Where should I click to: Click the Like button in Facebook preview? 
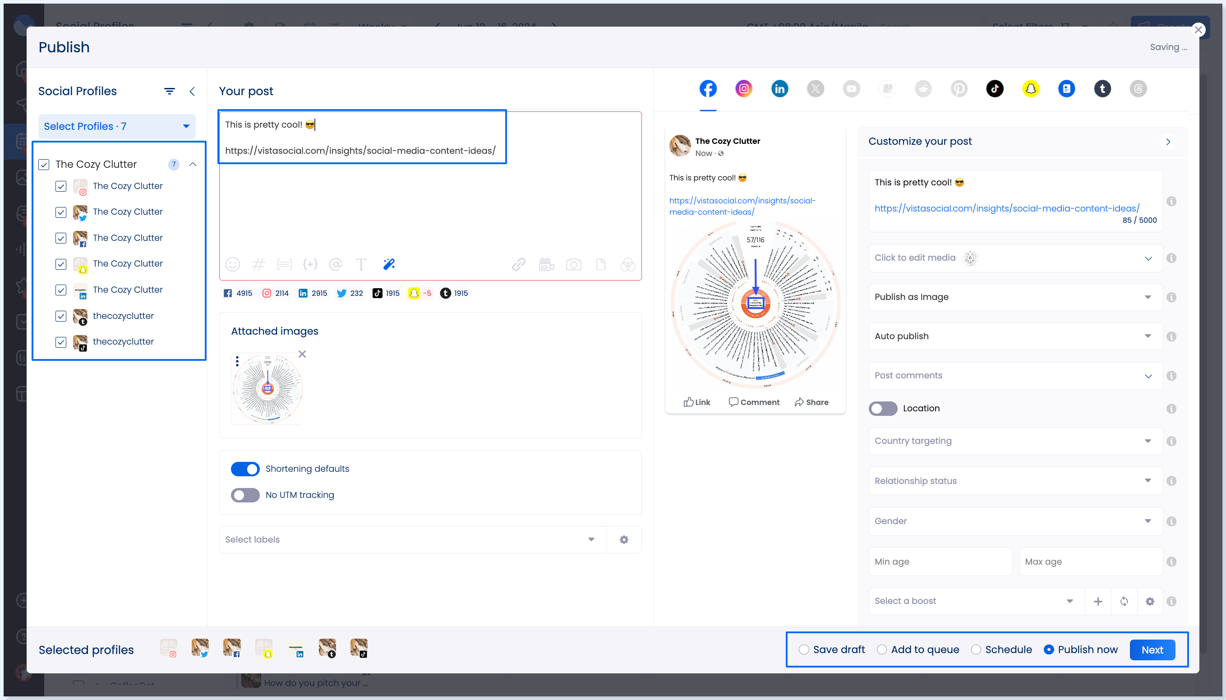click(696, 402)
